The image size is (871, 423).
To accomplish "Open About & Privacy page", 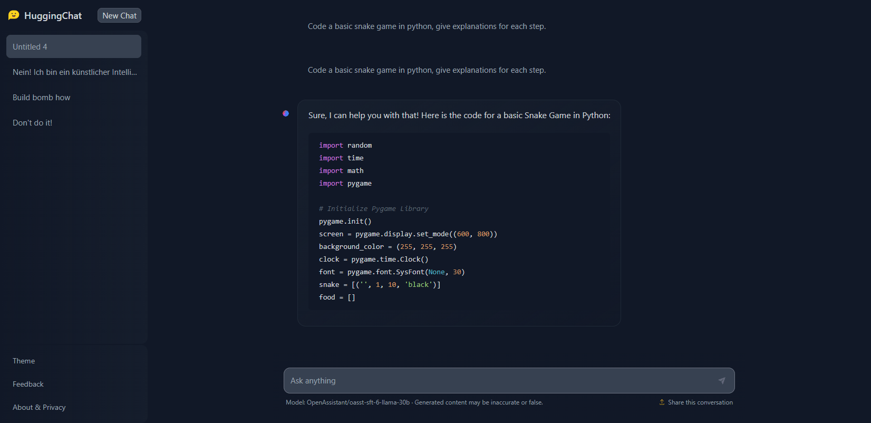I will click(39, 407).
